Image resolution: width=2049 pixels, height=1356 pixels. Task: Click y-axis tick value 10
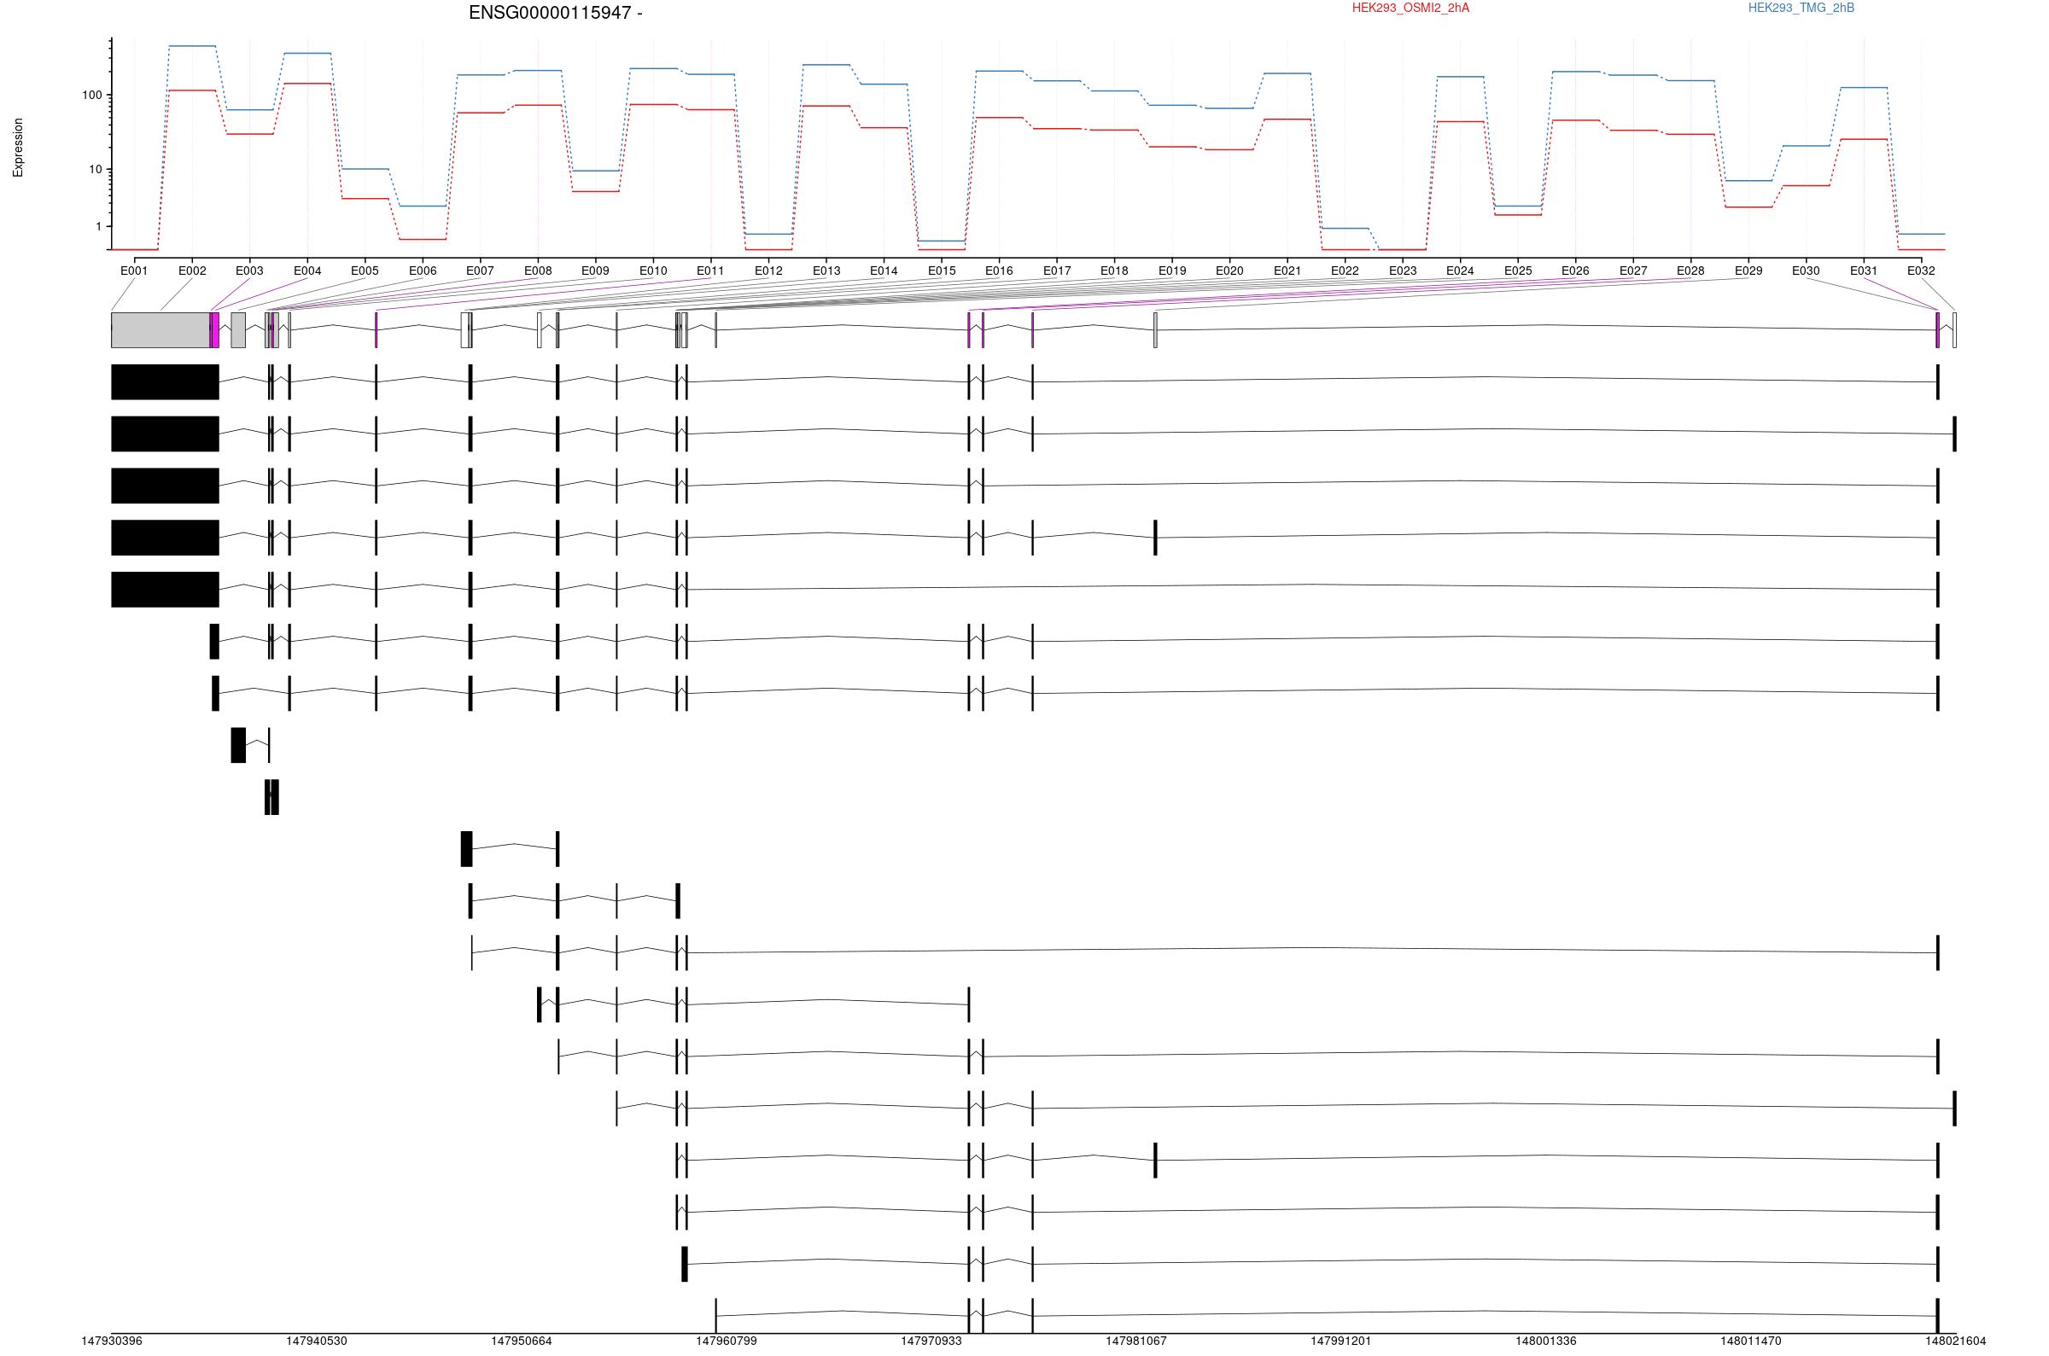coord(95,170)
